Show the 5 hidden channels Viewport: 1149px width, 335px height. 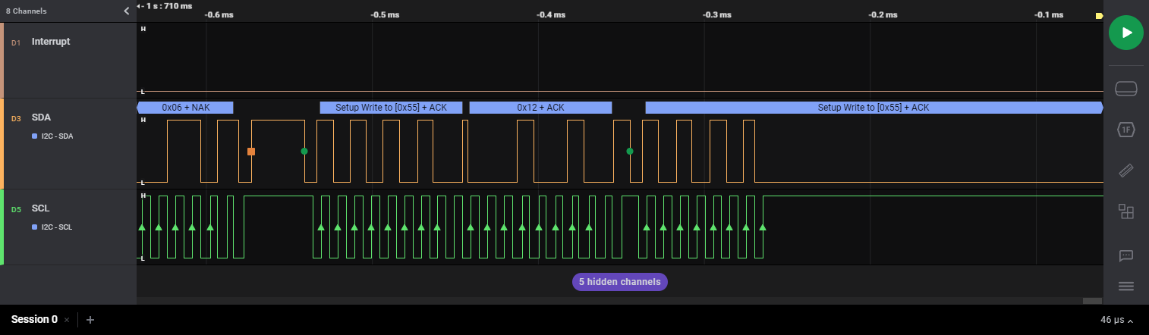pyautogui.click(x=619, y=282)
